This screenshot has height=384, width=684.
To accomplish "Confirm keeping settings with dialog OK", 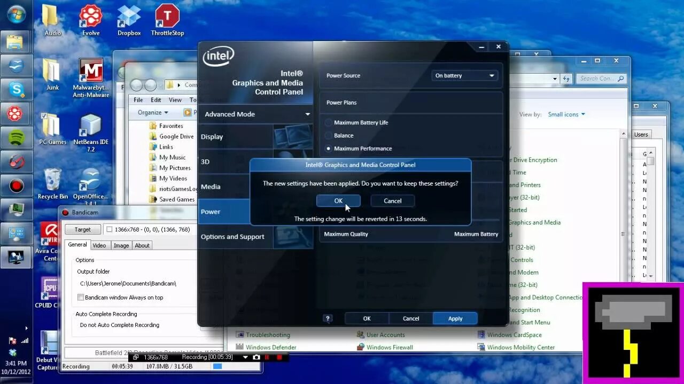I will click(x=338, y=201).
